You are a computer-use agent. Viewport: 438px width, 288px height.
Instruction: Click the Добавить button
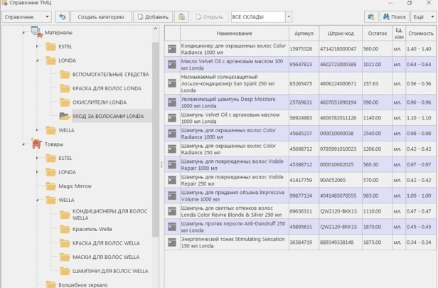point(152,16)
